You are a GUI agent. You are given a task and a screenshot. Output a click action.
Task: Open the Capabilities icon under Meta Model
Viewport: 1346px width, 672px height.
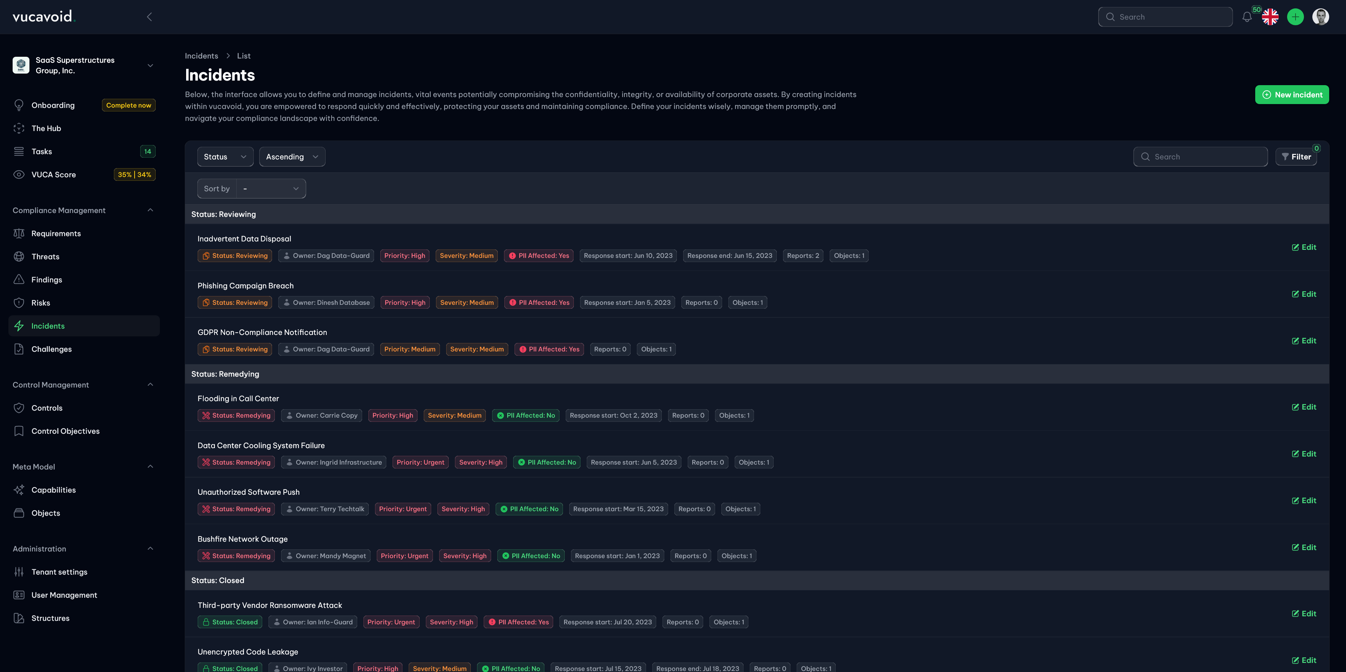(19, 490)
